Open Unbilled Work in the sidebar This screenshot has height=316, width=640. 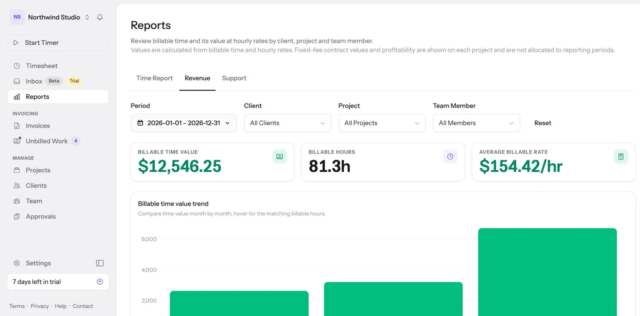[x=58, y=141]
